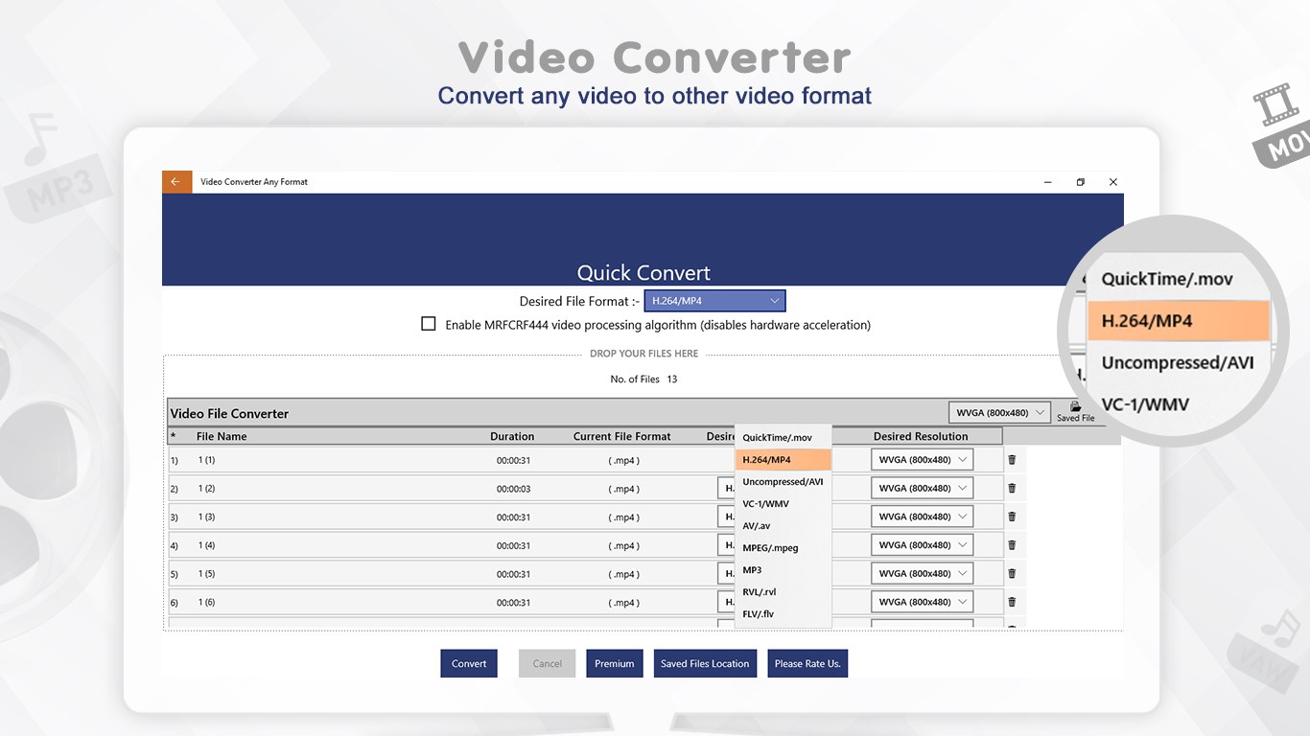Expand the header WVGA (800x480) resolution dropdown

[x=999, y=412]
